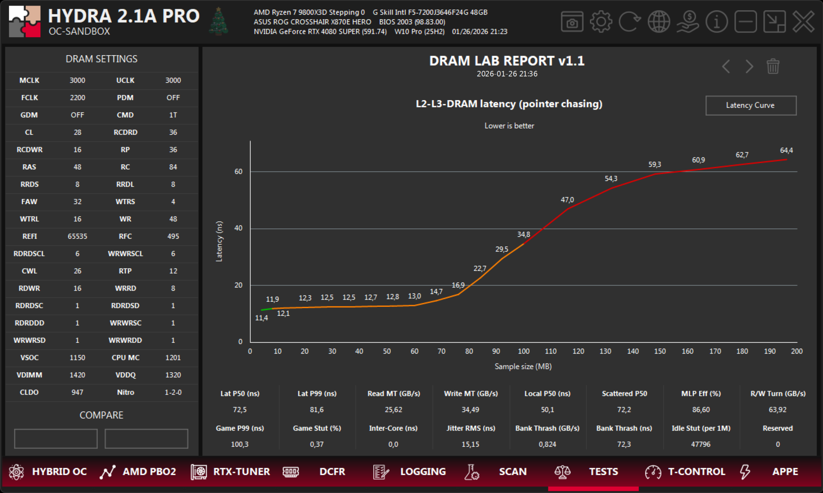Delete report using trash icon
The image size is (823, 493).
pyautogui.click(x=773, y=66)
